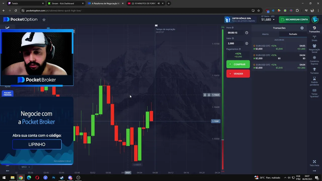The height and width of the screenshot is (181, 322).
Task: Open the Teclas quentes hotkeys panel
Action: pos(314,93)
